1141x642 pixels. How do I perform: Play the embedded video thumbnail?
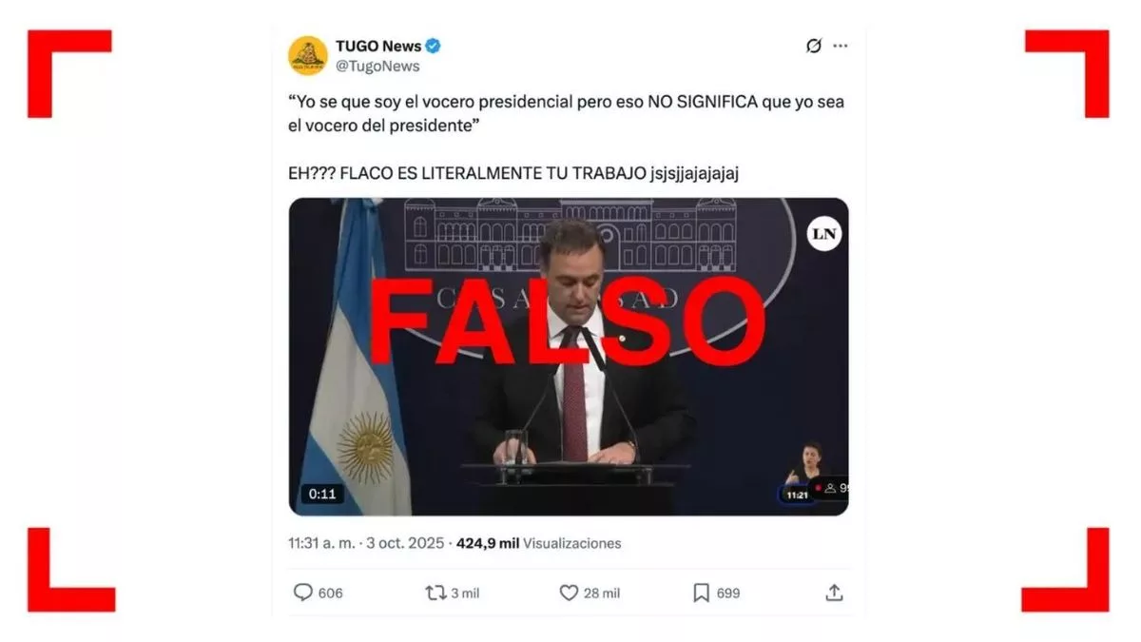click(569, 357)
